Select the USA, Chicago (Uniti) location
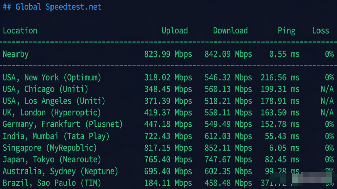The width and height of the screenshot is (337, 189). click(x=45, y=89)
